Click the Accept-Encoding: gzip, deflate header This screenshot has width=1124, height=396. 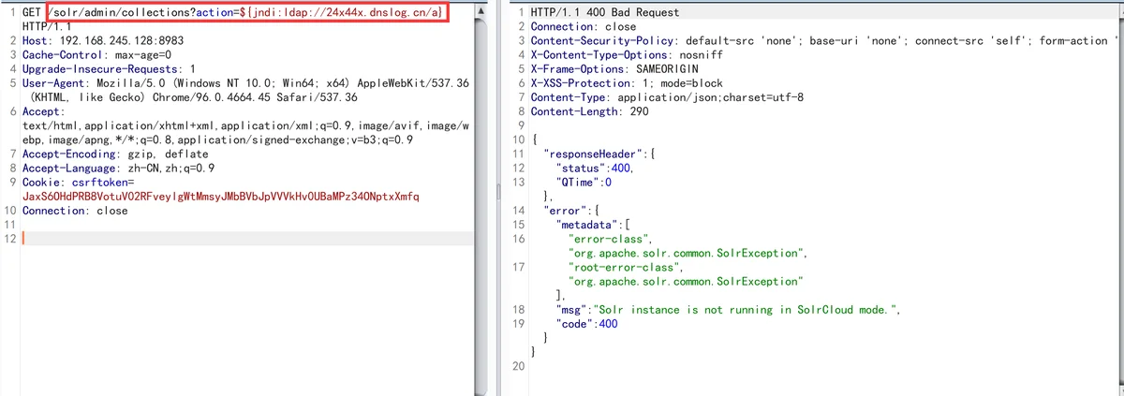point(115,154)
